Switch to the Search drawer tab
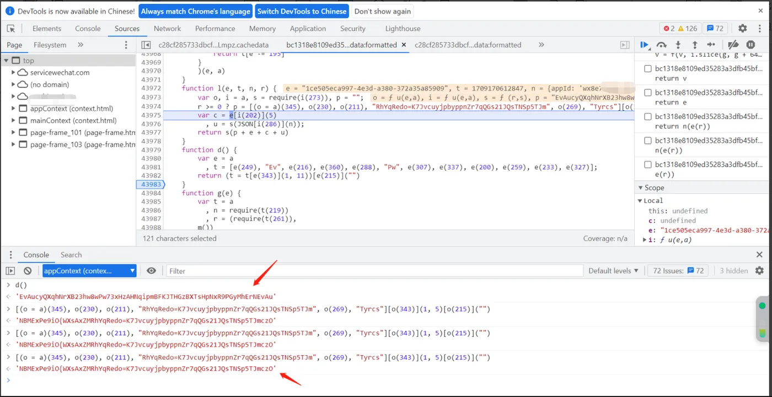This screenshot has height=397, width=772. pyautogui.click(x=71, y=255)
